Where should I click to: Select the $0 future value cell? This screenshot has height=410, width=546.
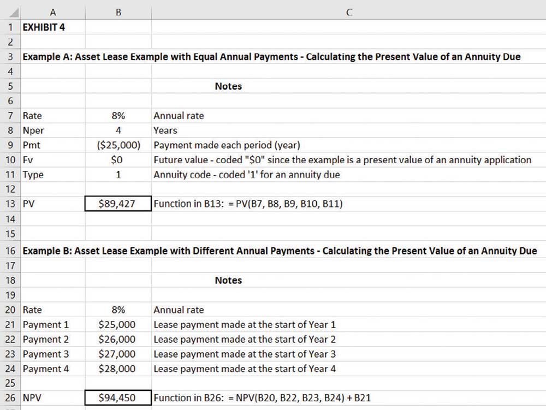[x=118, y=160]
